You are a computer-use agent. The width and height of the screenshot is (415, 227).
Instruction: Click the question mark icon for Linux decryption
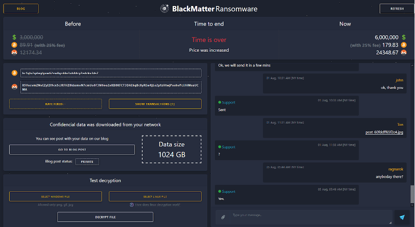[x=132, y=205]
